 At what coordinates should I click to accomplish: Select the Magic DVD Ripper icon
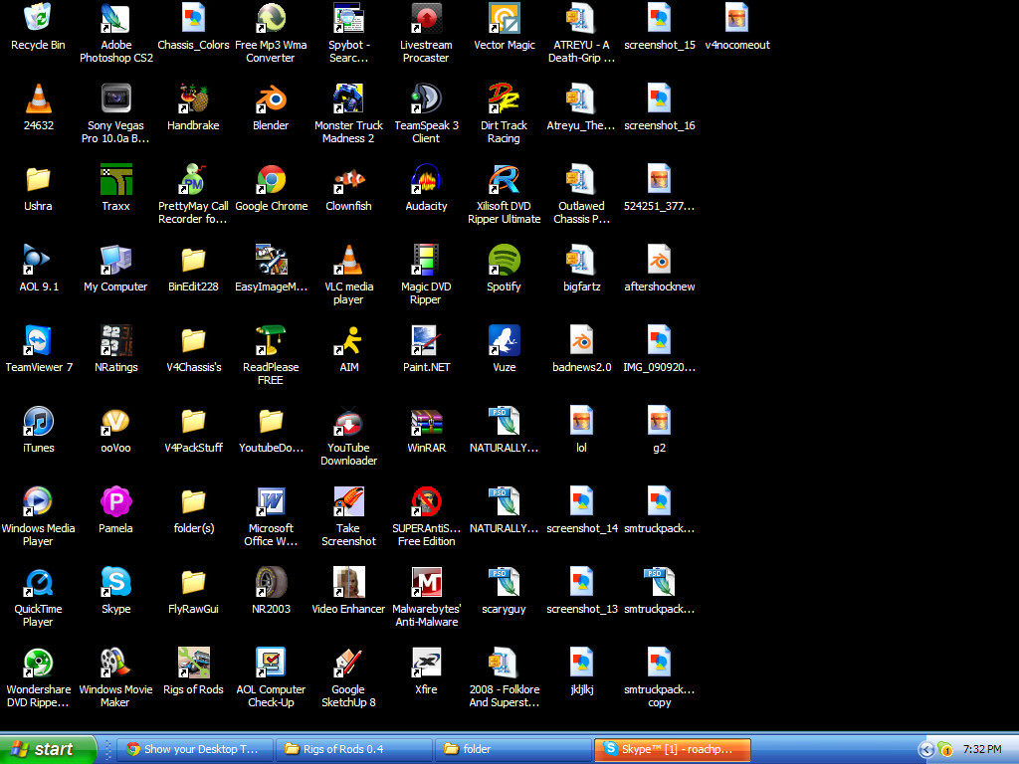pyautogui.click(x=426, y=260)
